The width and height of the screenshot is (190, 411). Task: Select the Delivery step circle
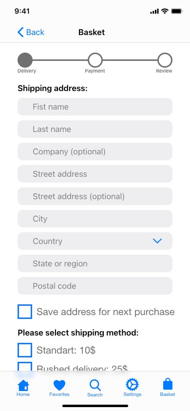click(x=25, y=60)
